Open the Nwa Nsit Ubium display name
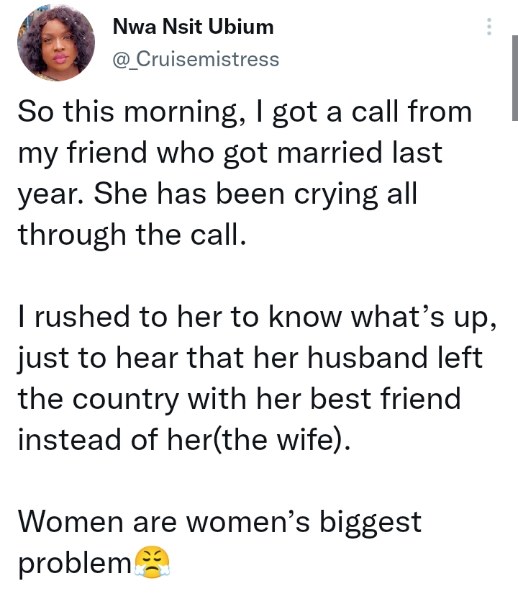 point(193,27)
